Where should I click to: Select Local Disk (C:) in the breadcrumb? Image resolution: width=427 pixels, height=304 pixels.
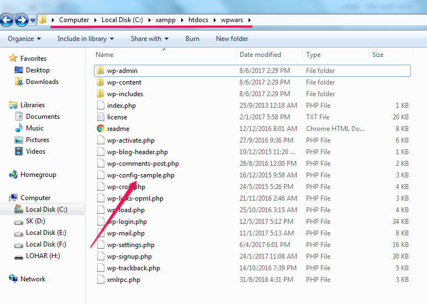coord(122,20)
